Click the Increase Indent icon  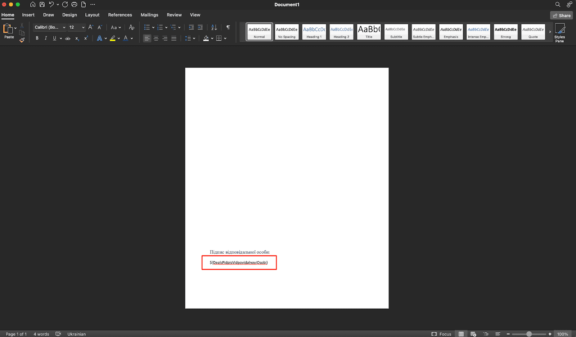click(200, 27)
